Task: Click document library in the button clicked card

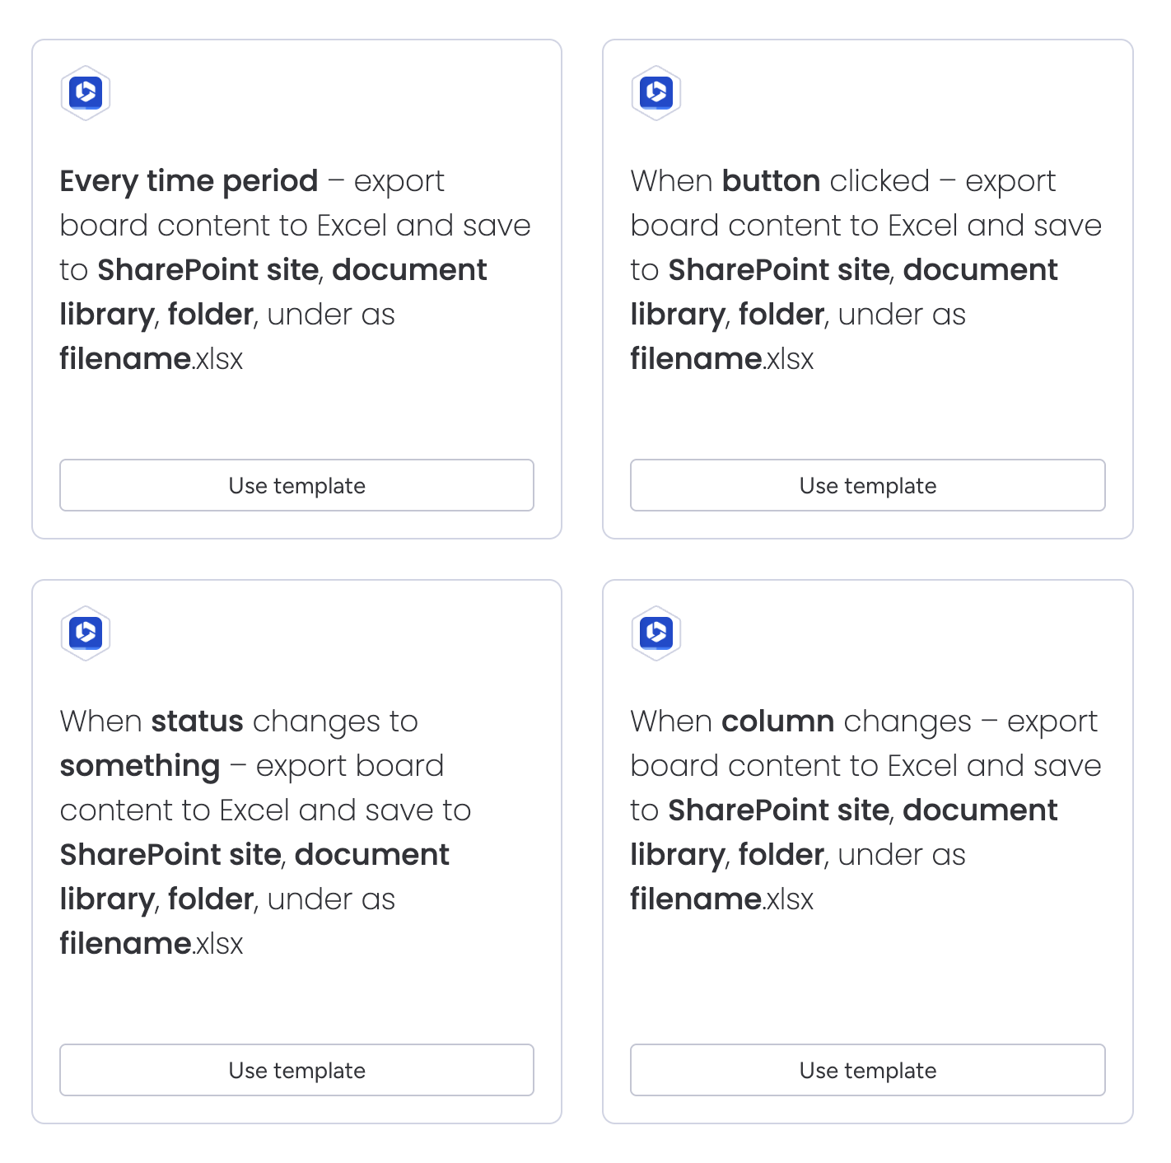Action: click(980, 271)
